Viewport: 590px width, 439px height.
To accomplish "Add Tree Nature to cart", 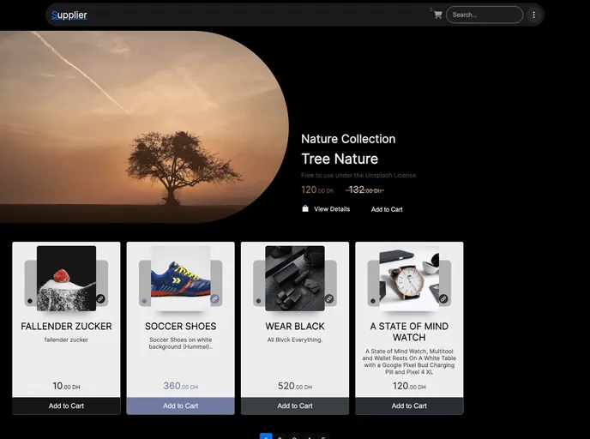I will tap(387, 209).
